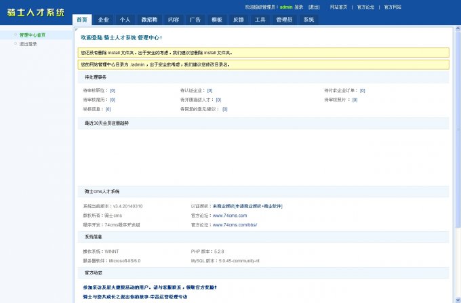Click the PHP 版本 5.2.8 text

point(207,251)
